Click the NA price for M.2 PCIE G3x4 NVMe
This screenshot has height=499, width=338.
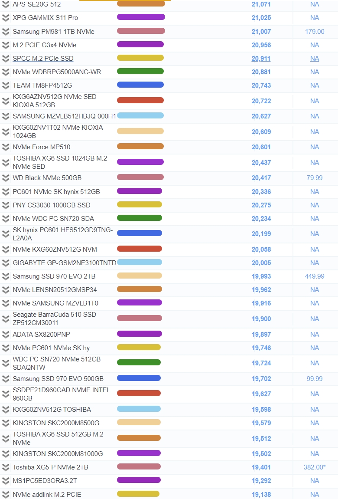(315, 45)
